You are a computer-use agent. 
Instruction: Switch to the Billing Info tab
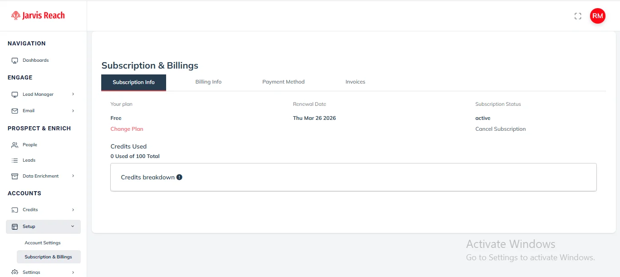(208, 82)
